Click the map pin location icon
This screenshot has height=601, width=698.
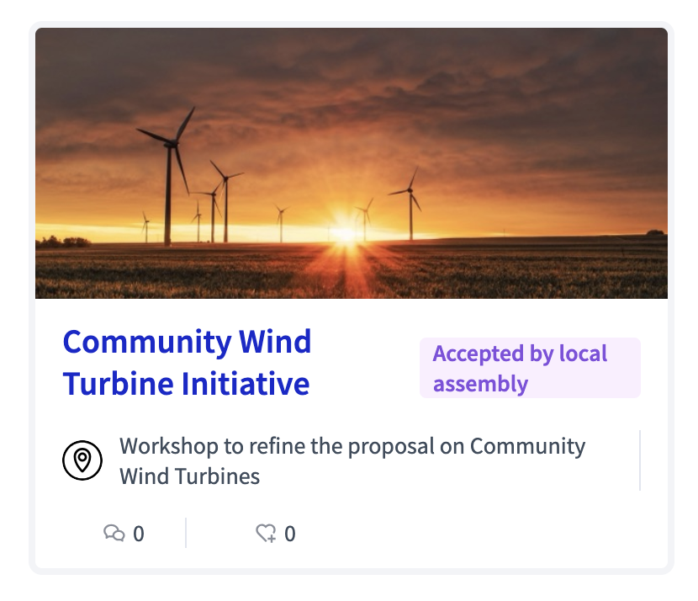[x=82, y=460]
